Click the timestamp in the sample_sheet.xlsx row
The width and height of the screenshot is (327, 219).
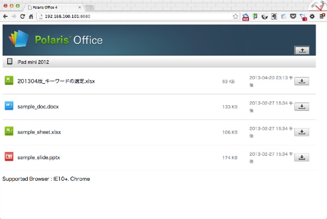click(x=271, y=132)
